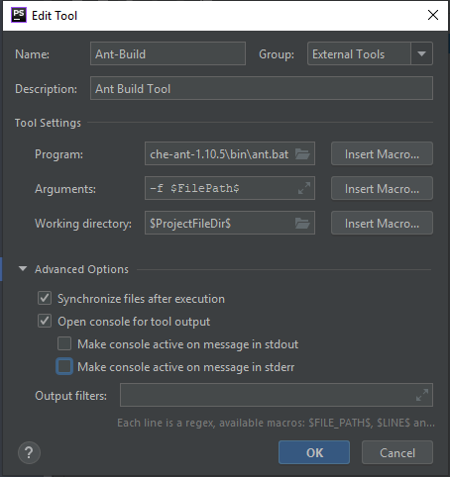Enable Make console active on stderr message
450x477 pixels.
(64, 366)
